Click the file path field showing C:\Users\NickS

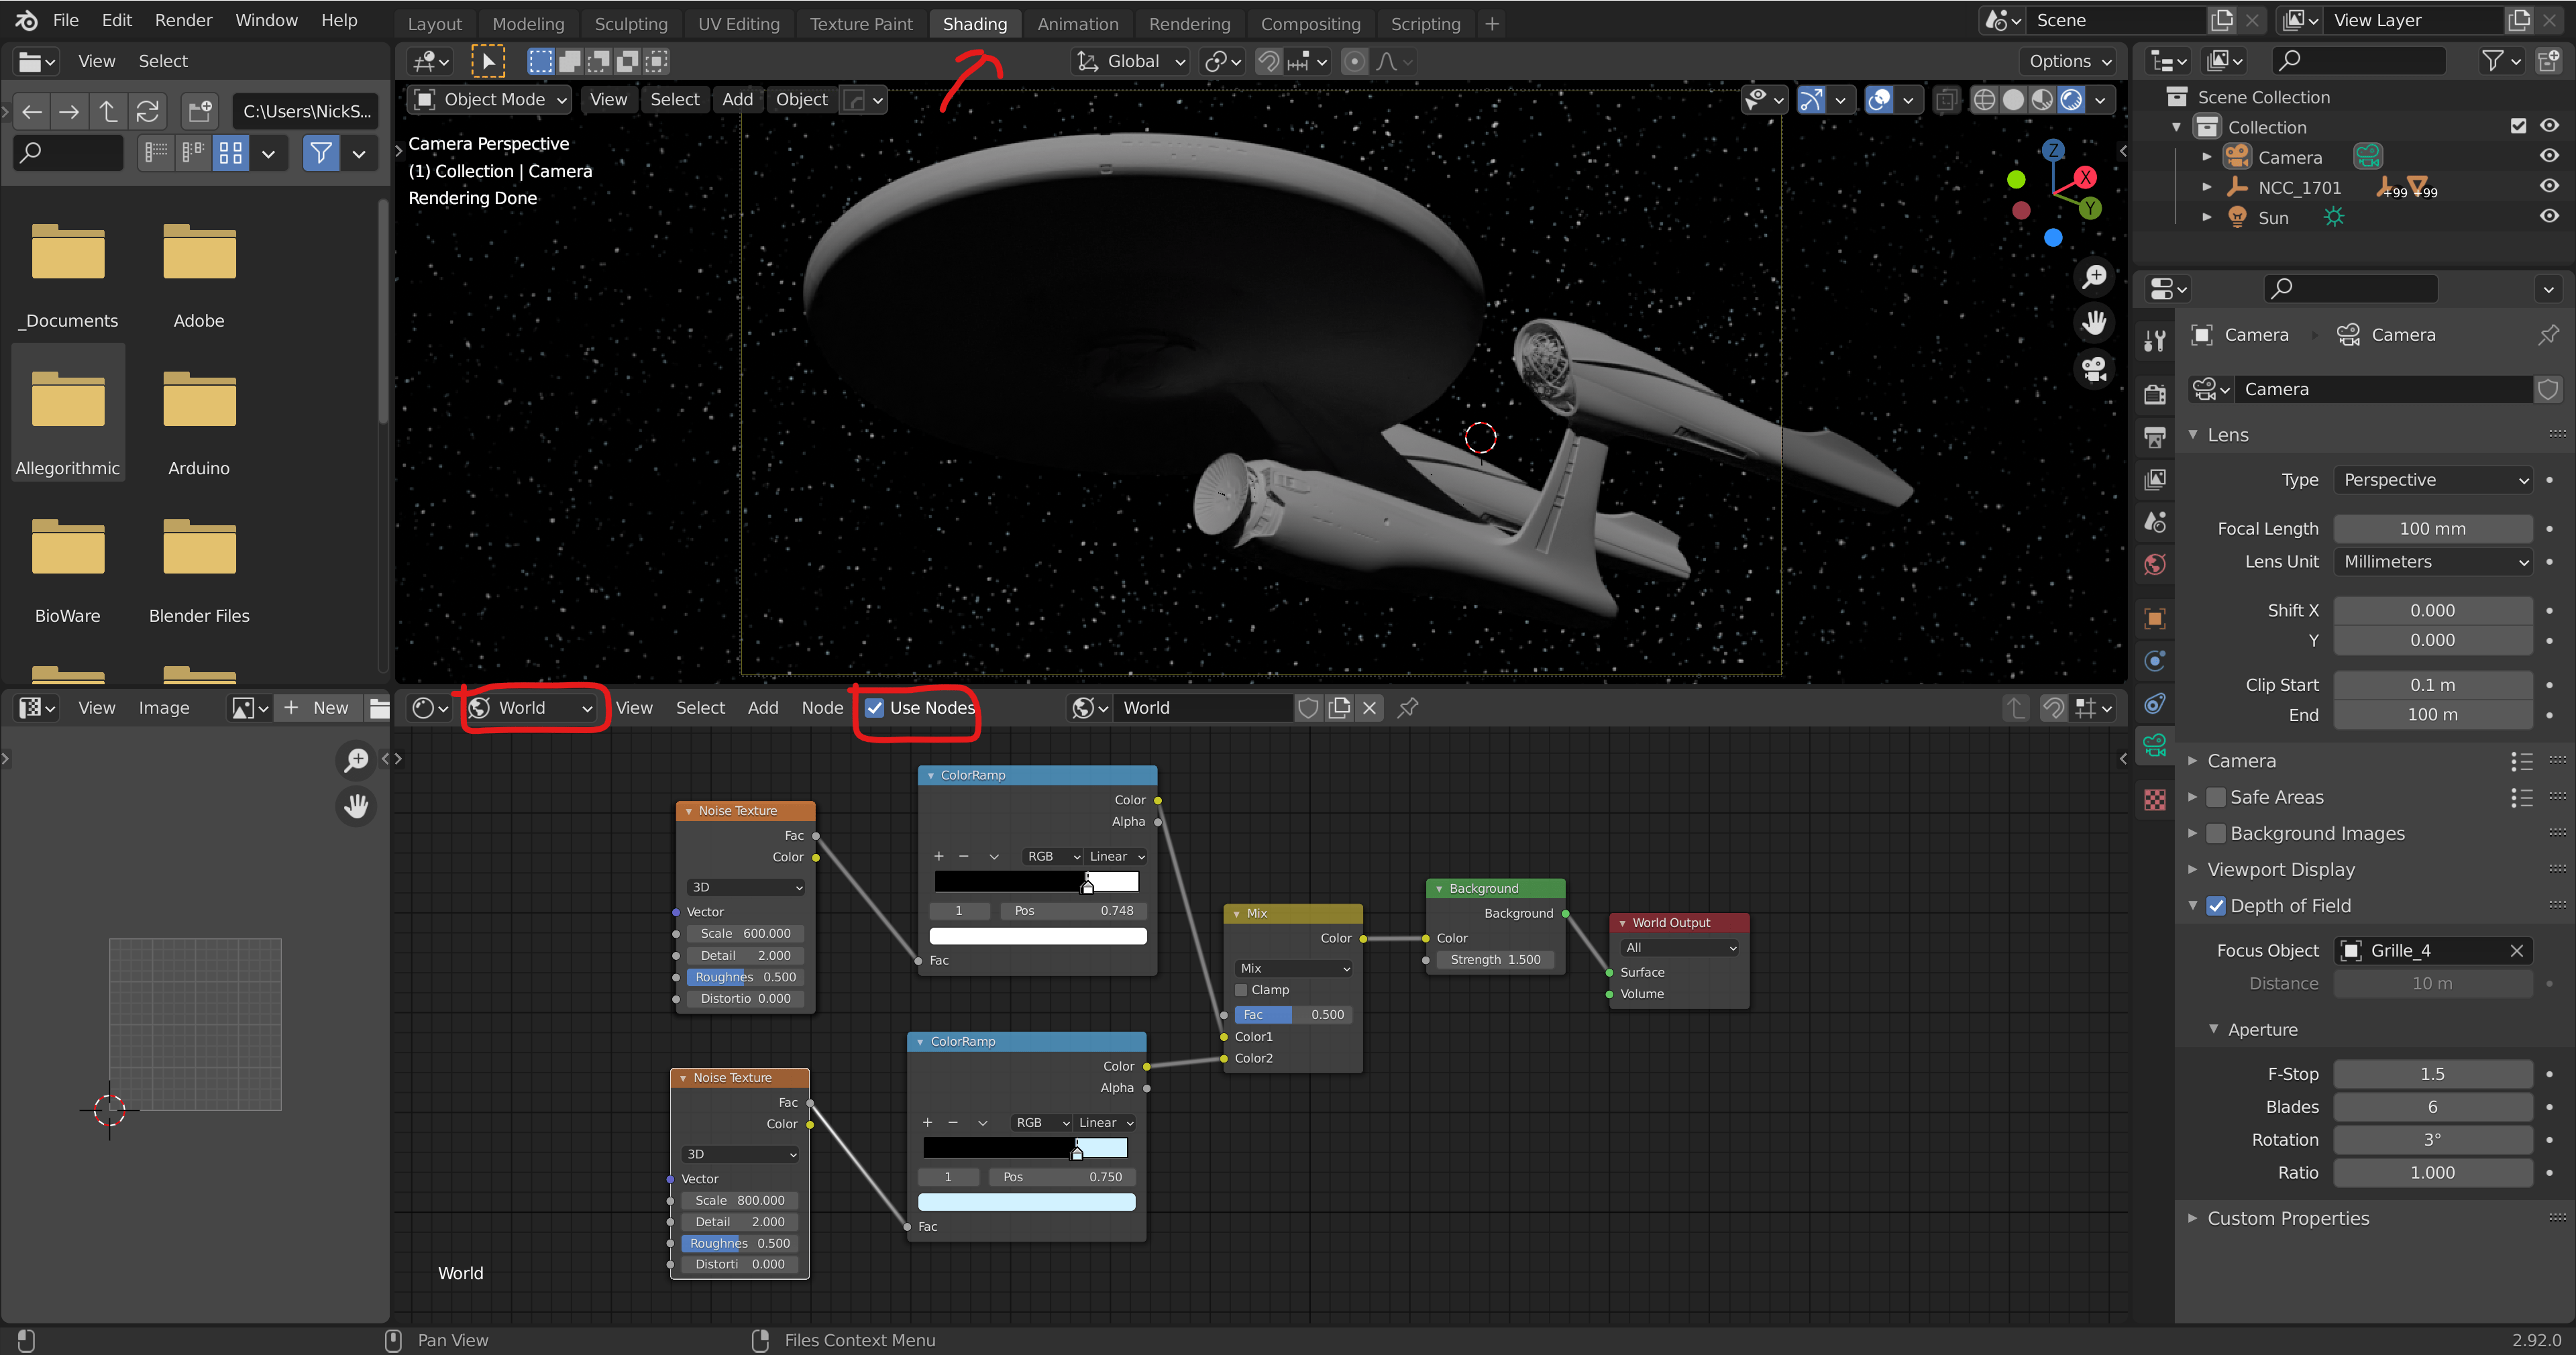[304, 111]
